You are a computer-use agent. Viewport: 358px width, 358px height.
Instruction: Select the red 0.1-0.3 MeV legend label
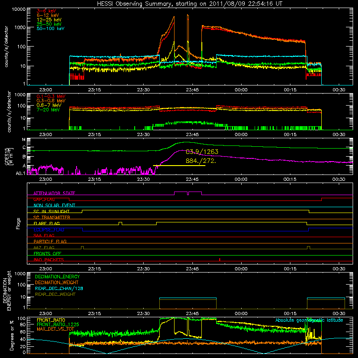tap(51, 96)
